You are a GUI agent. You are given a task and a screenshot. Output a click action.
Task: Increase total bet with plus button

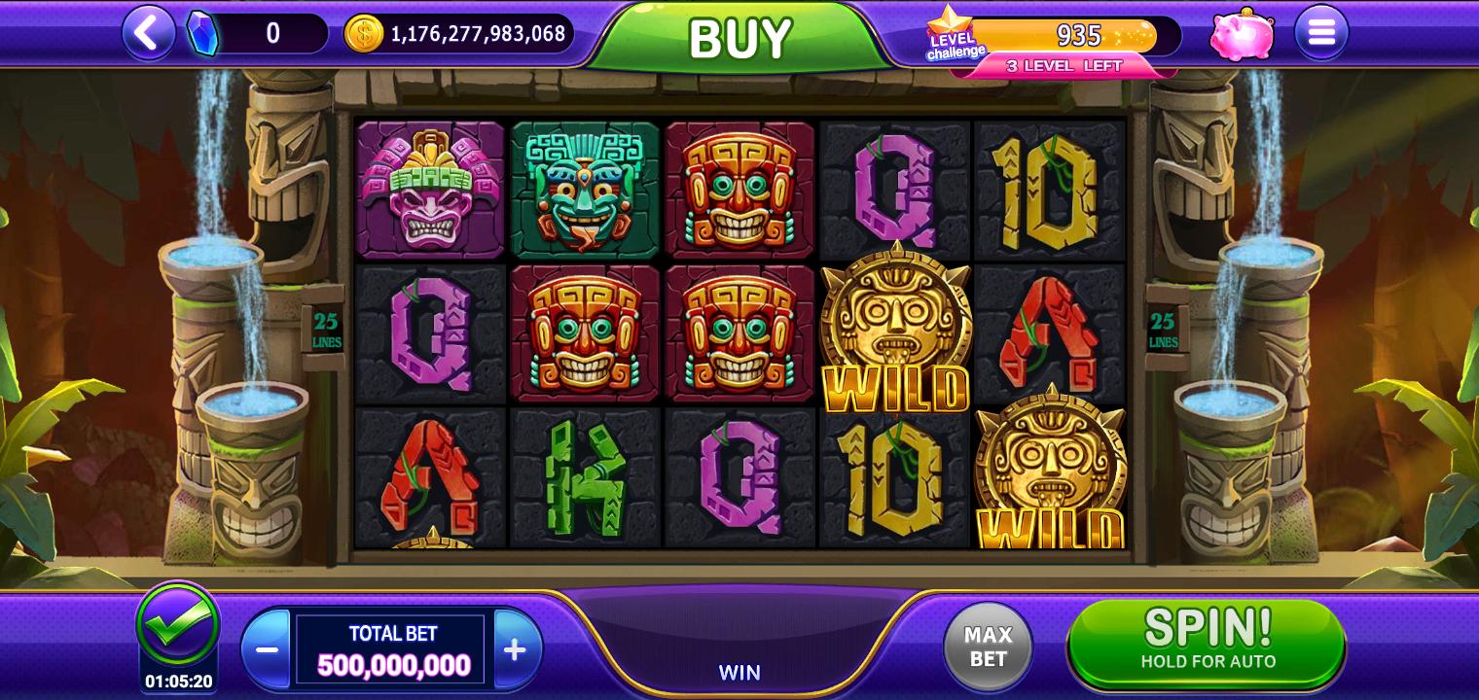516,650
